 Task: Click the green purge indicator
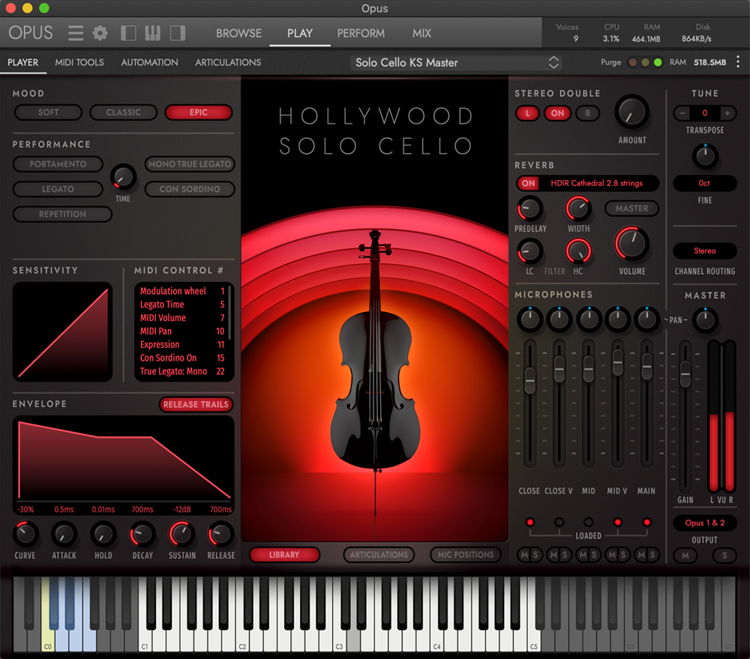tap(658, 62)
